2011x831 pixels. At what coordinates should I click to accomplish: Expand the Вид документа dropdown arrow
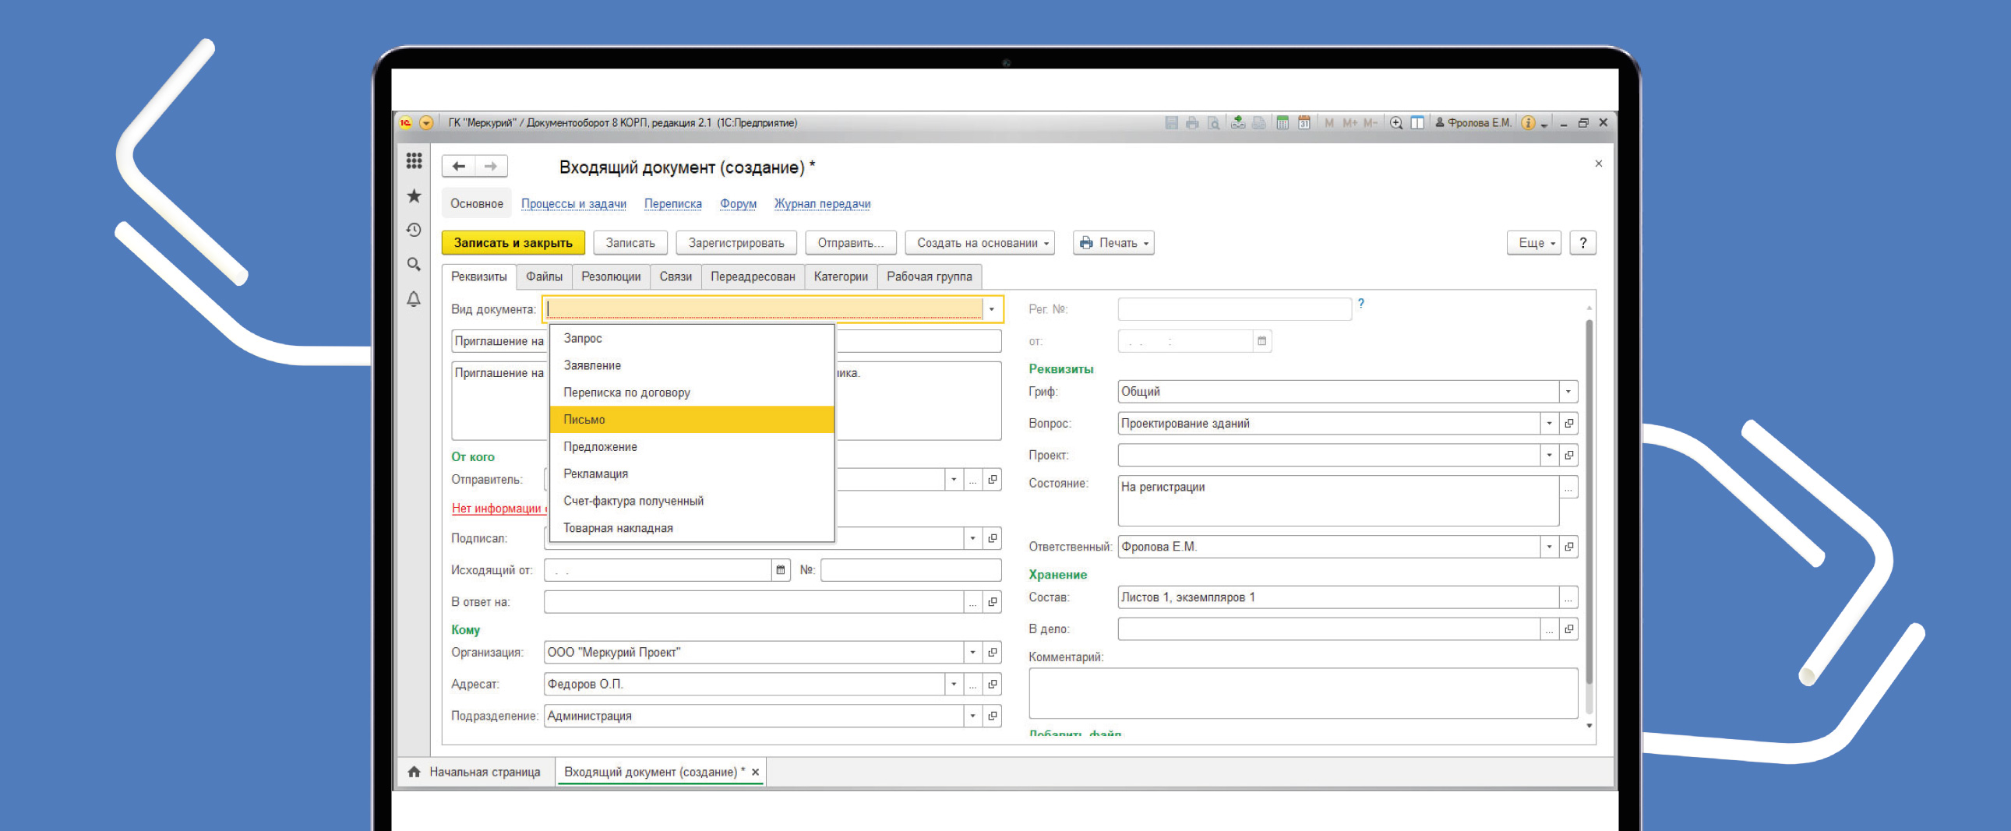(991, 309)
